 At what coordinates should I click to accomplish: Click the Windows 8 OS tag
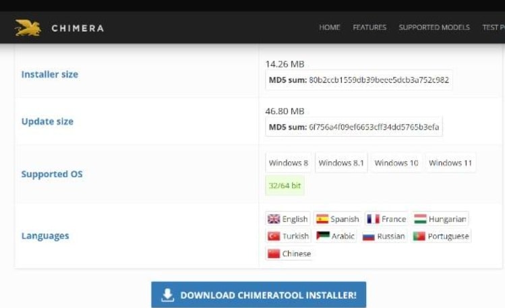pyautogui.click(x=289, y=163)
